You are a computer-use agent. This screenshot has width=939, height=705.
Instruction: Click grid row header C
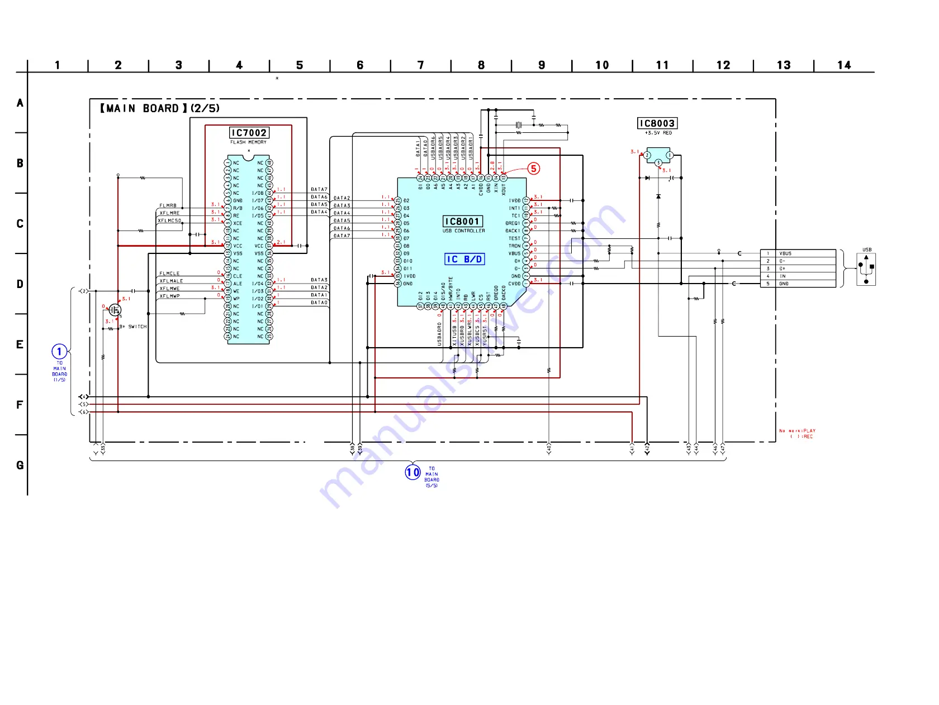click(x=20, y=224)
